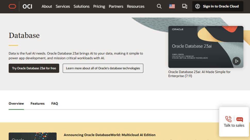Change country via US flag icon
This screenshot has width=250, height=140.
tap(172, 6)
